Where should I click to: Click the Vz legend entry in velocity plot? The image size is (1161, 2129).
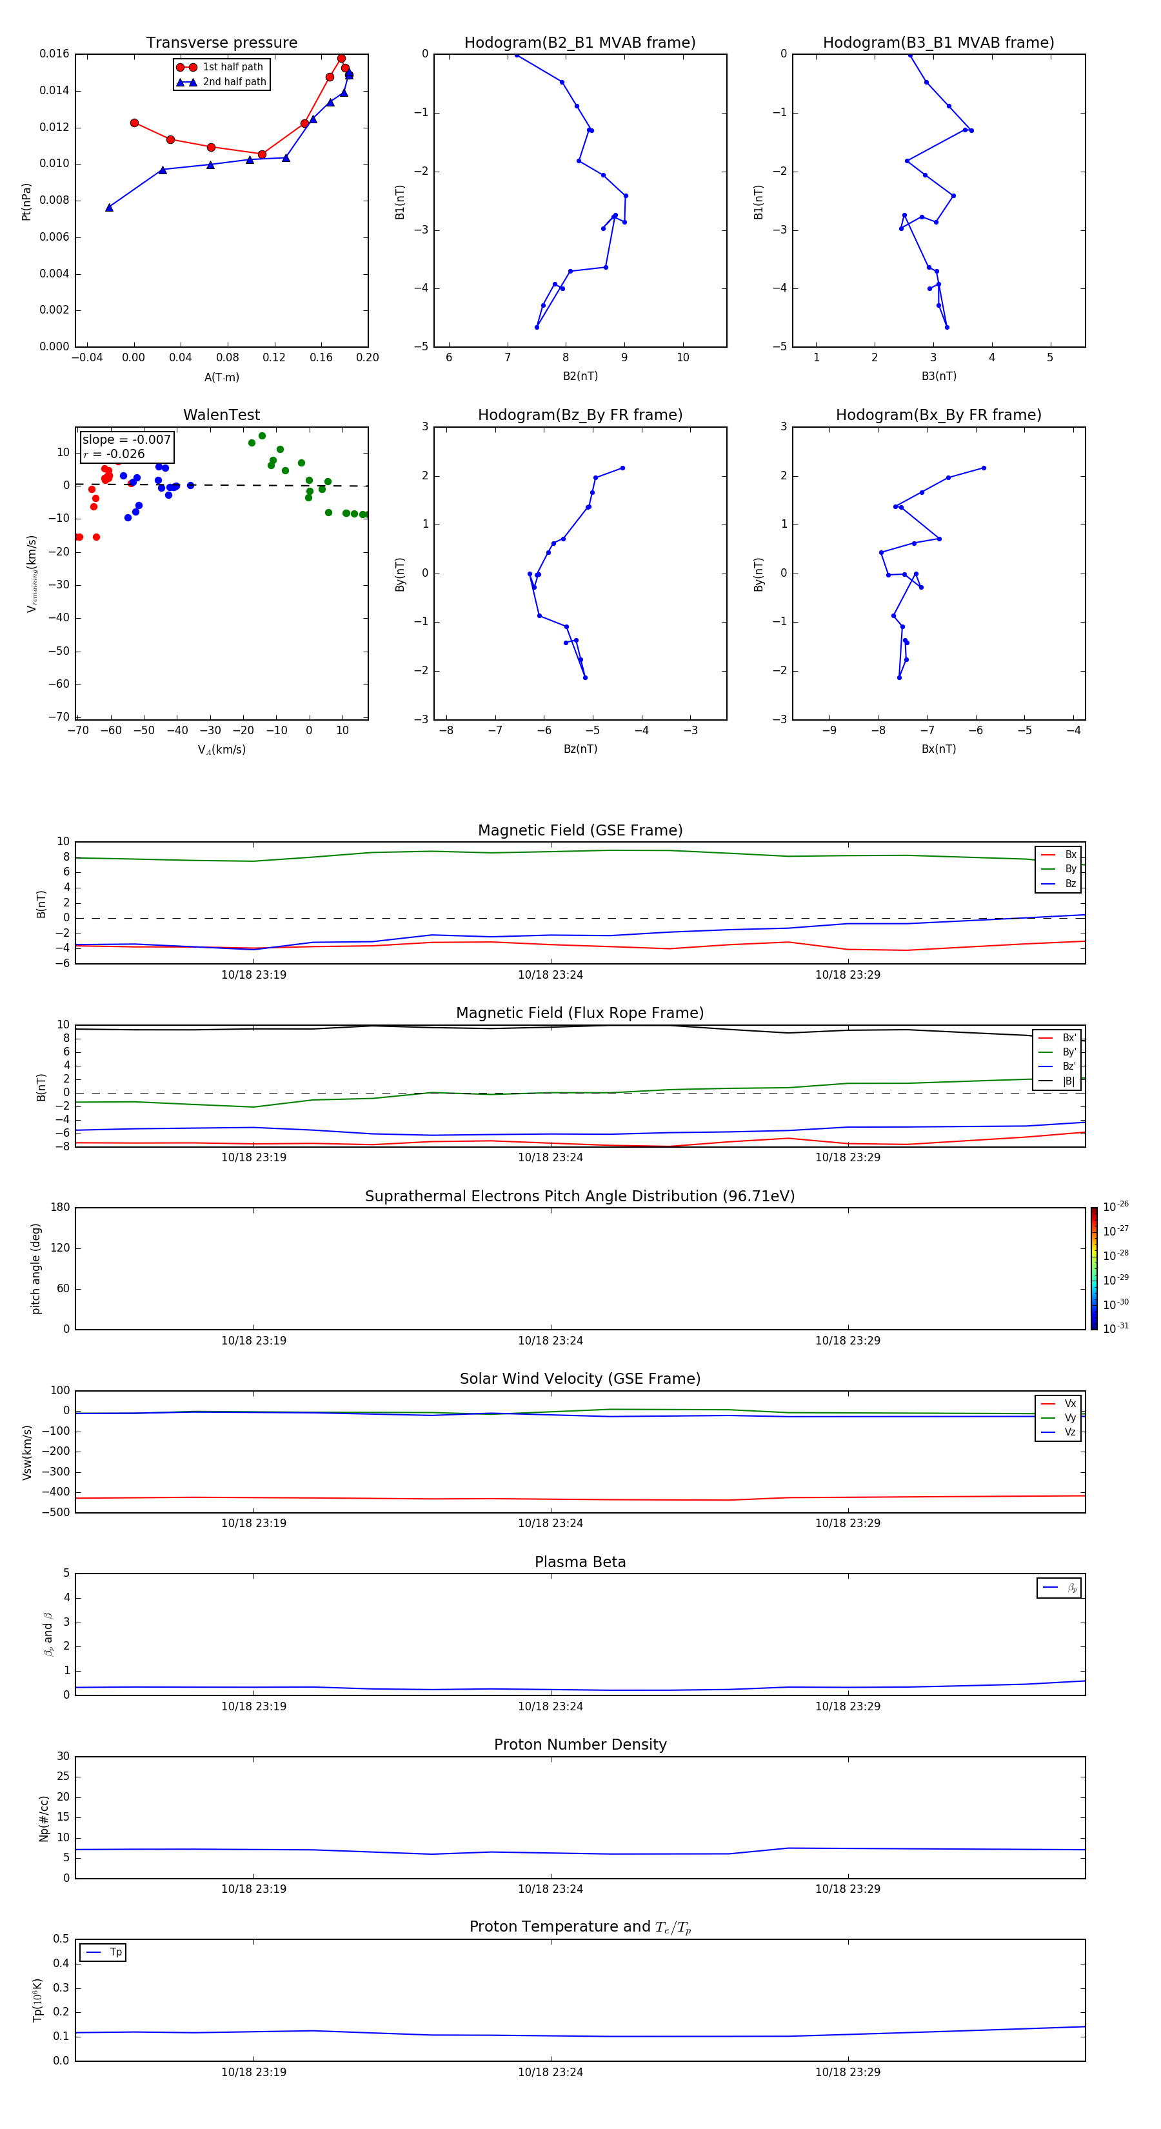(1058, 1432)
